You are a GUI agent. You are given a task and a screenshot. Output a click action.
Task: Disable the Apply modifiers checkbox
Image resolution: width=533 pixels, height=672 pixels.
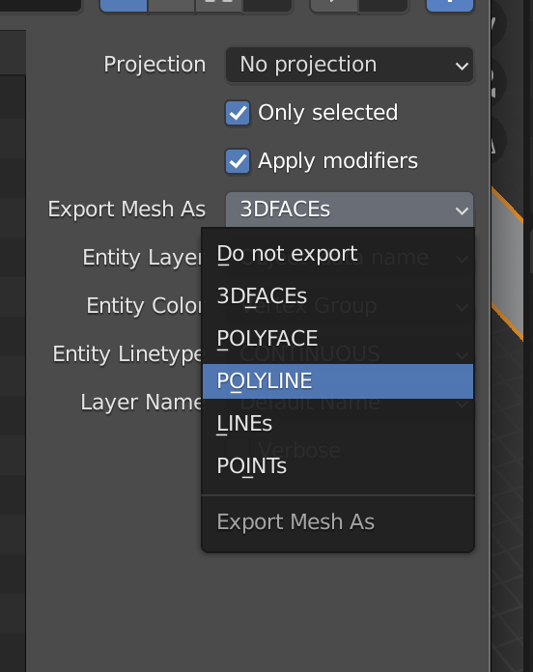[238, 161]
